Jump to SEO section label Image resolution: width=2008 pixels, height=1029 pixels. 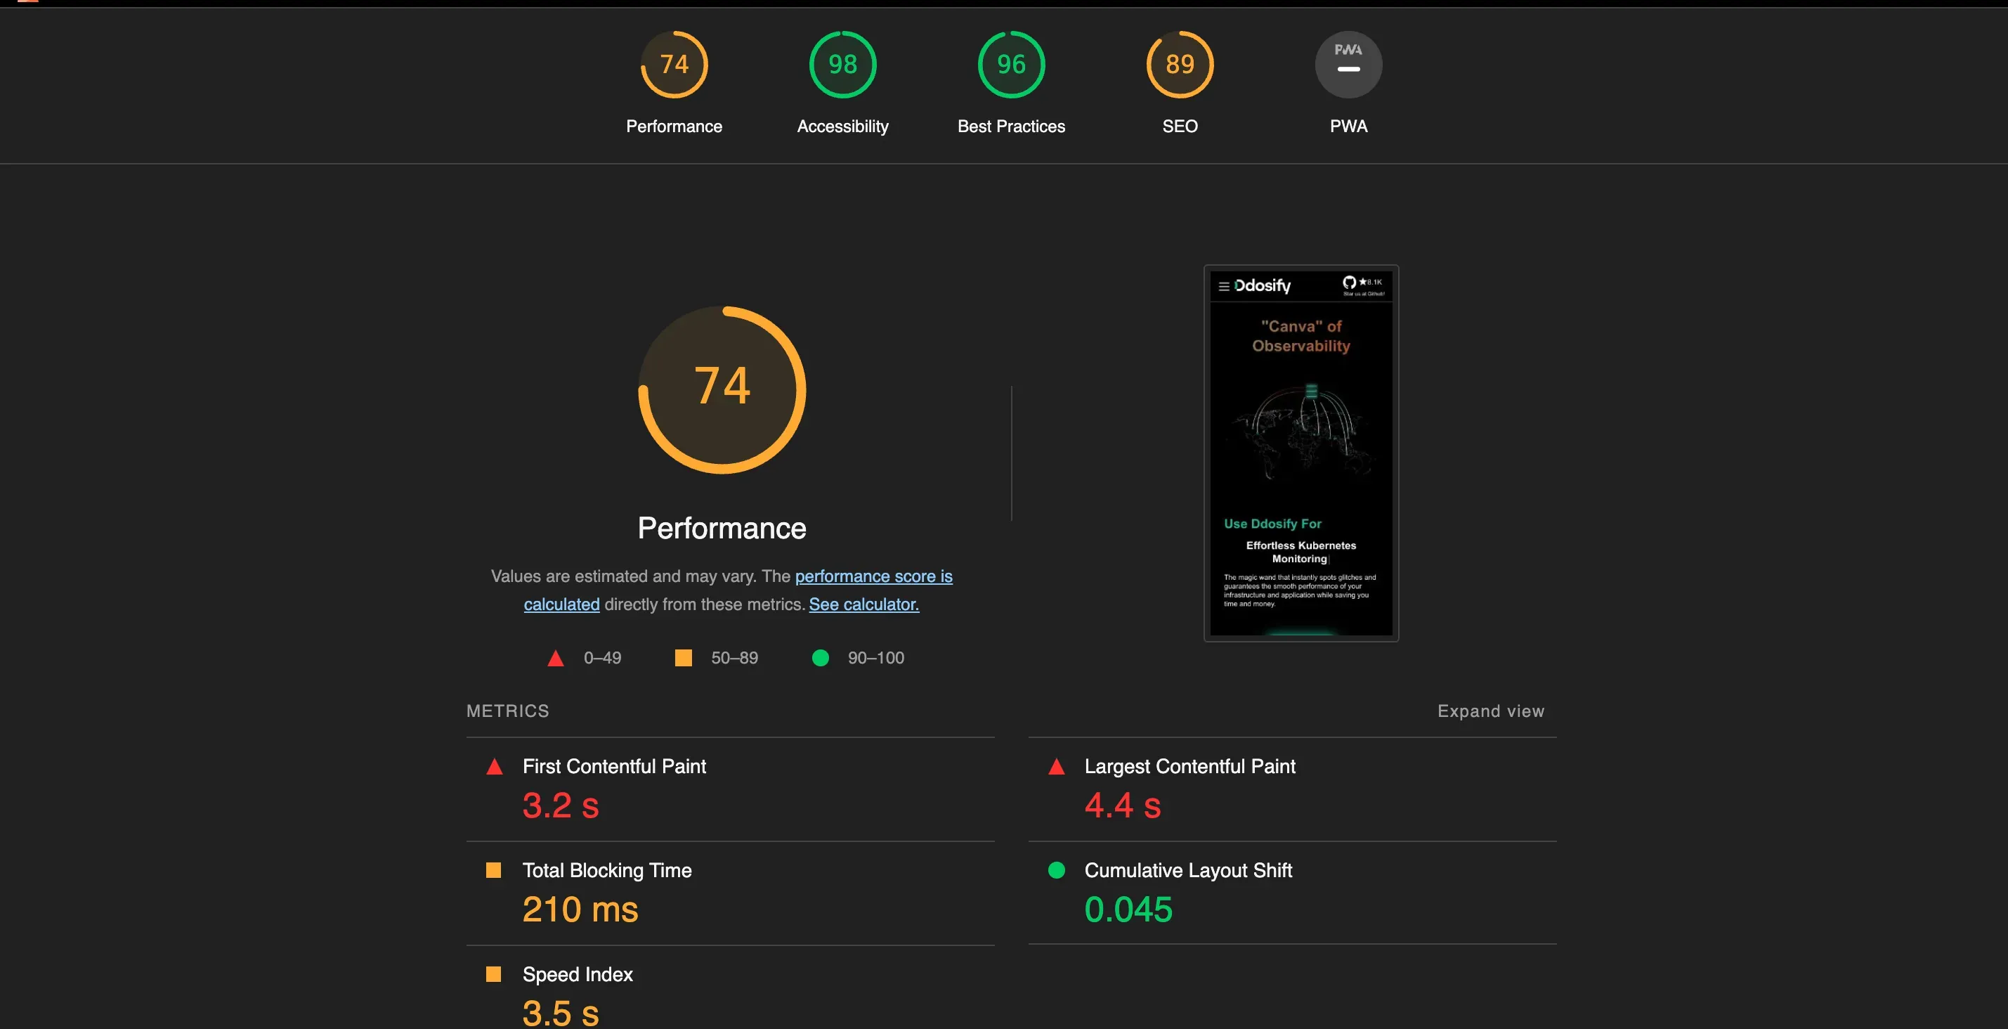tap(1180, 127)
